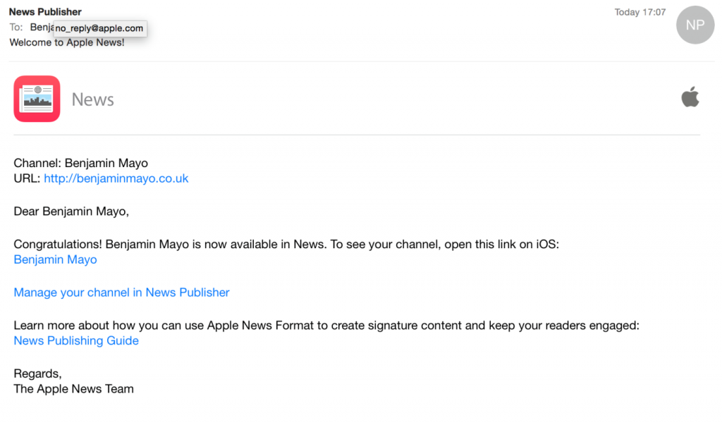The width and height of the screenshot is (722, 425).
Task: Click the Welcome to Apple News subject line
Action: (x=68, y=42)
